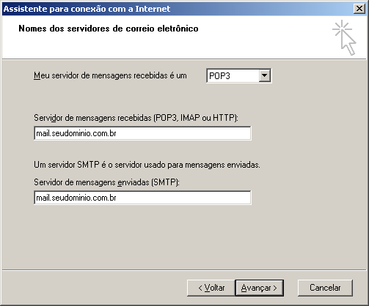Image resolution: width=369 pixels, height=306 pixels.
Task: Go back with the Voltar button
Action: coord(211,288)
